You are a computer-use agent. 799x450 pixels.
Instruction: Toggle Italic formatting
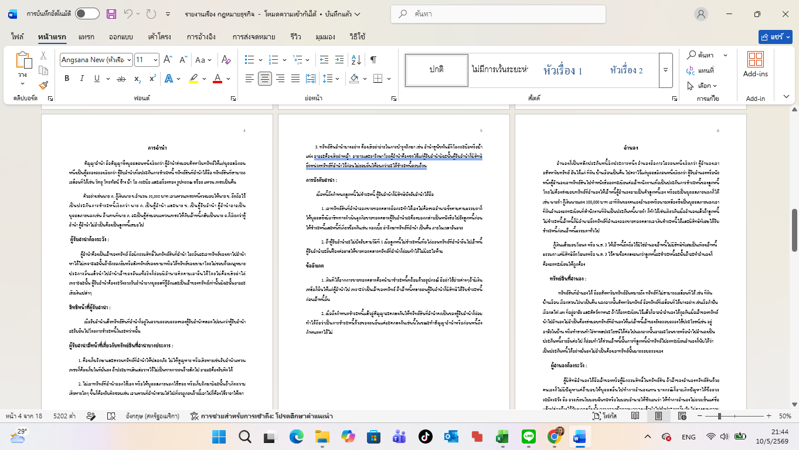tap(81, 79)
